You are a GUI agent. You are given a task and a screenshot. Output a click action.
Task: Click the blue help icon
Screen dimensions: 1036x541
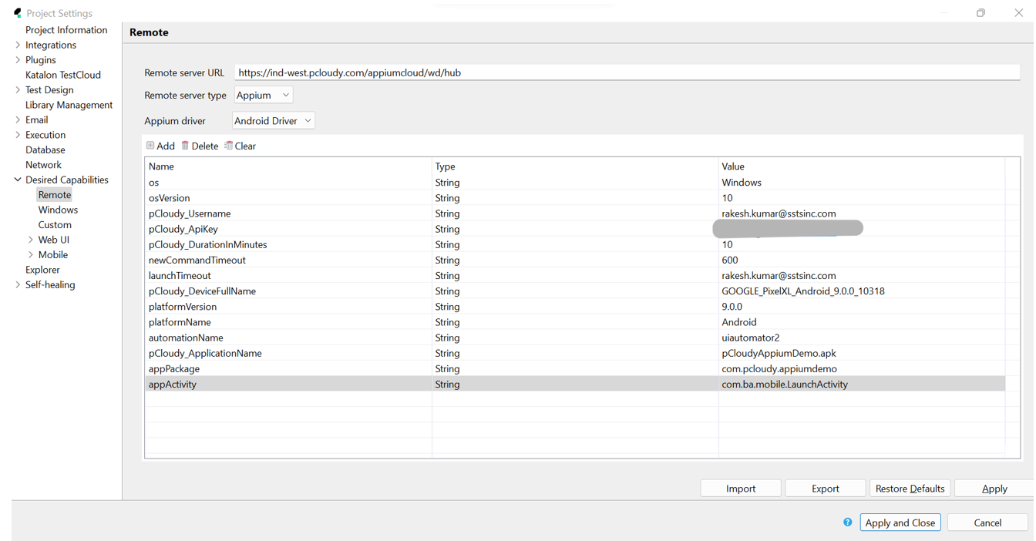click(x=847, y=522)
